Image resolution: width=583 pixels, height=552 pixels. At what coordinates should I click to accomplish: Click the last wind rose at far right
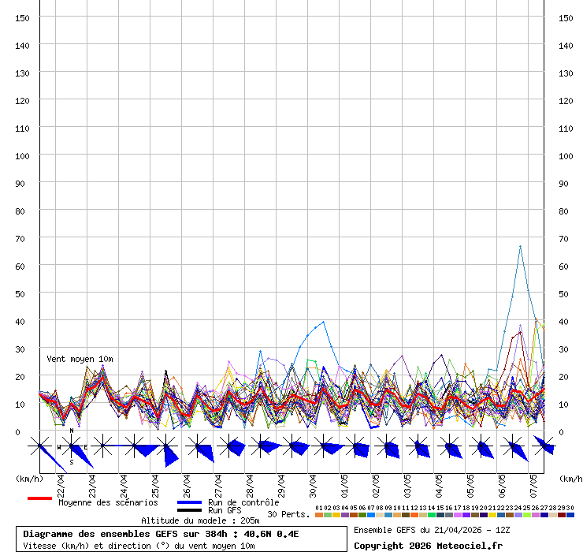544,447
